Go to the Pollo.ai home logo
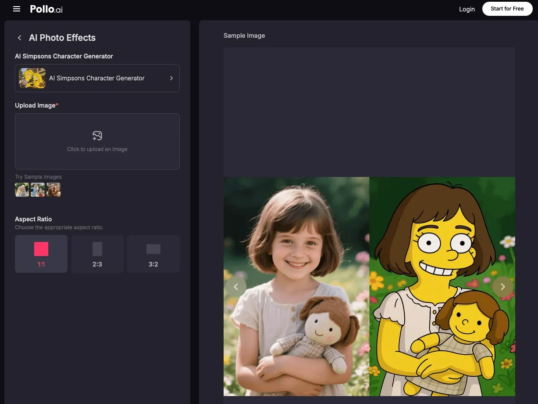538x404 pixels. pos(46,9)
